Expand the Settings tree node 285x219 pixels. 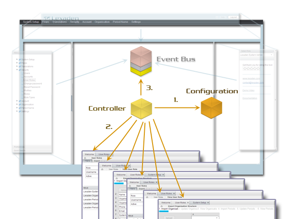(x=17, y=111)
